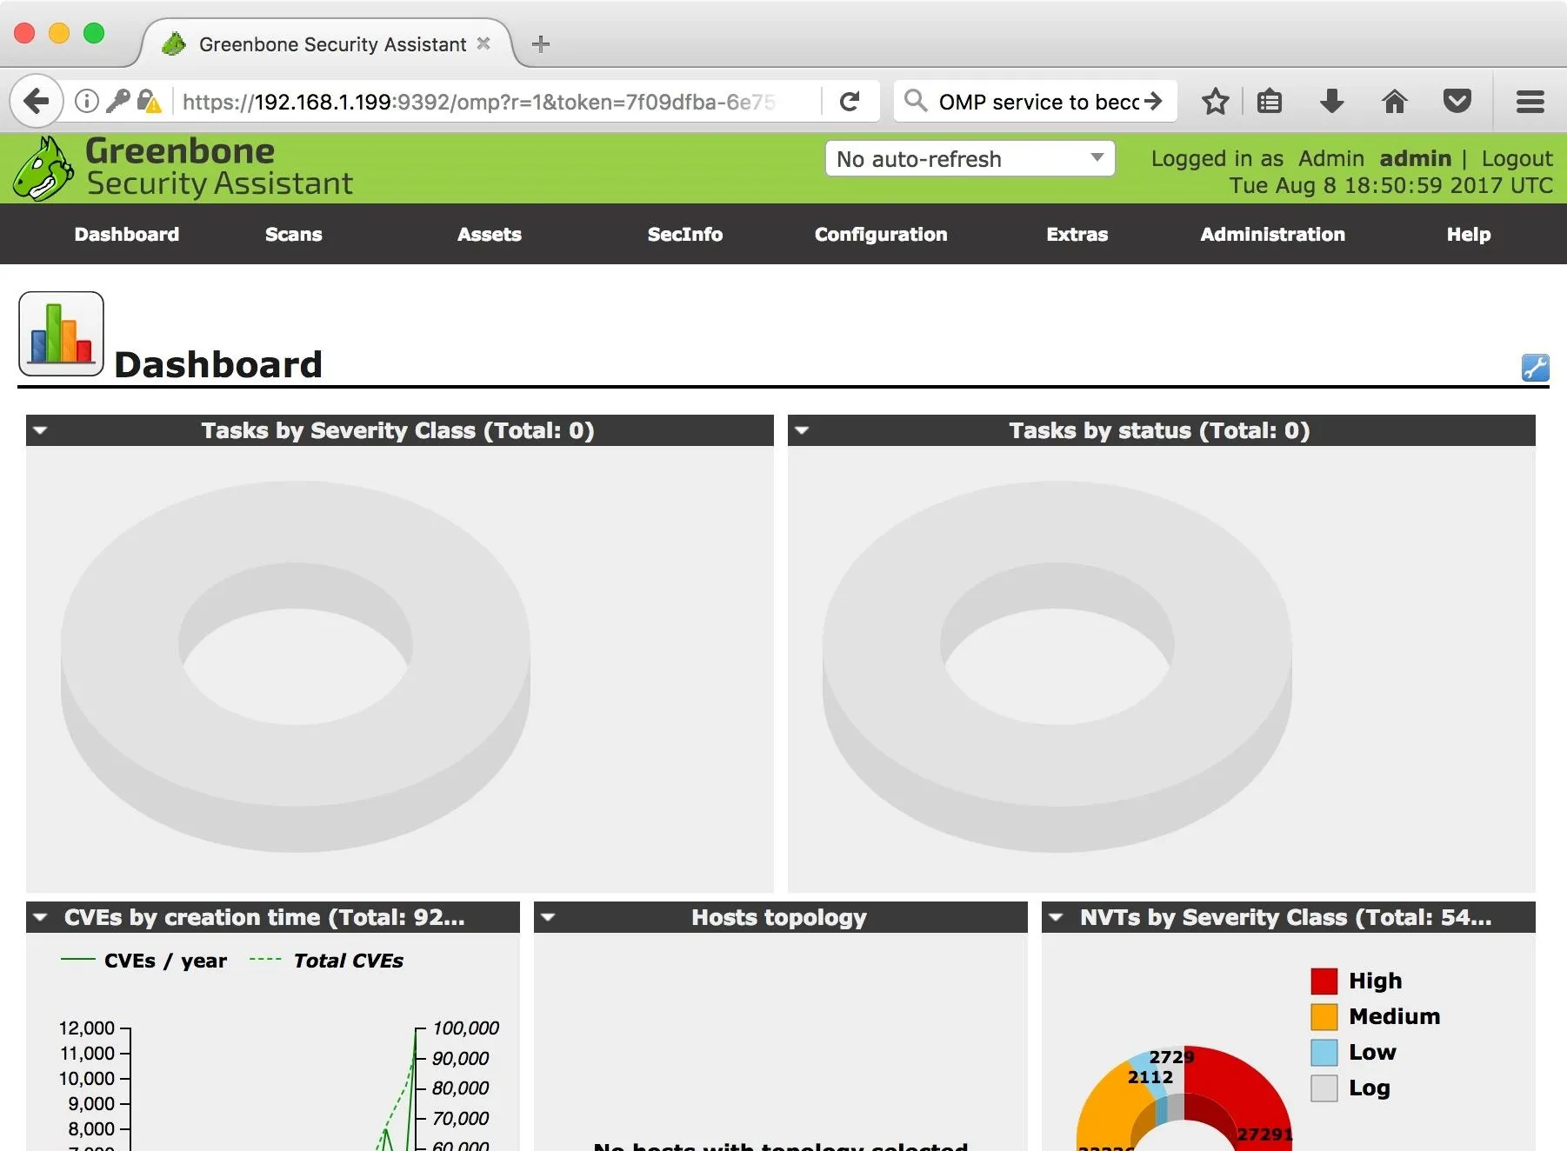Click the admin username link
The height and width of the screenshot is (1151, 1567).
(x=1415, y=159)
